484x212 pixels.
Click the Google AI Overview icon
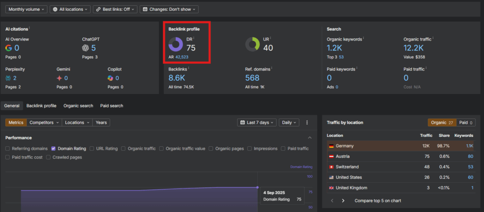pyautogui.click(x=9, y=48)
